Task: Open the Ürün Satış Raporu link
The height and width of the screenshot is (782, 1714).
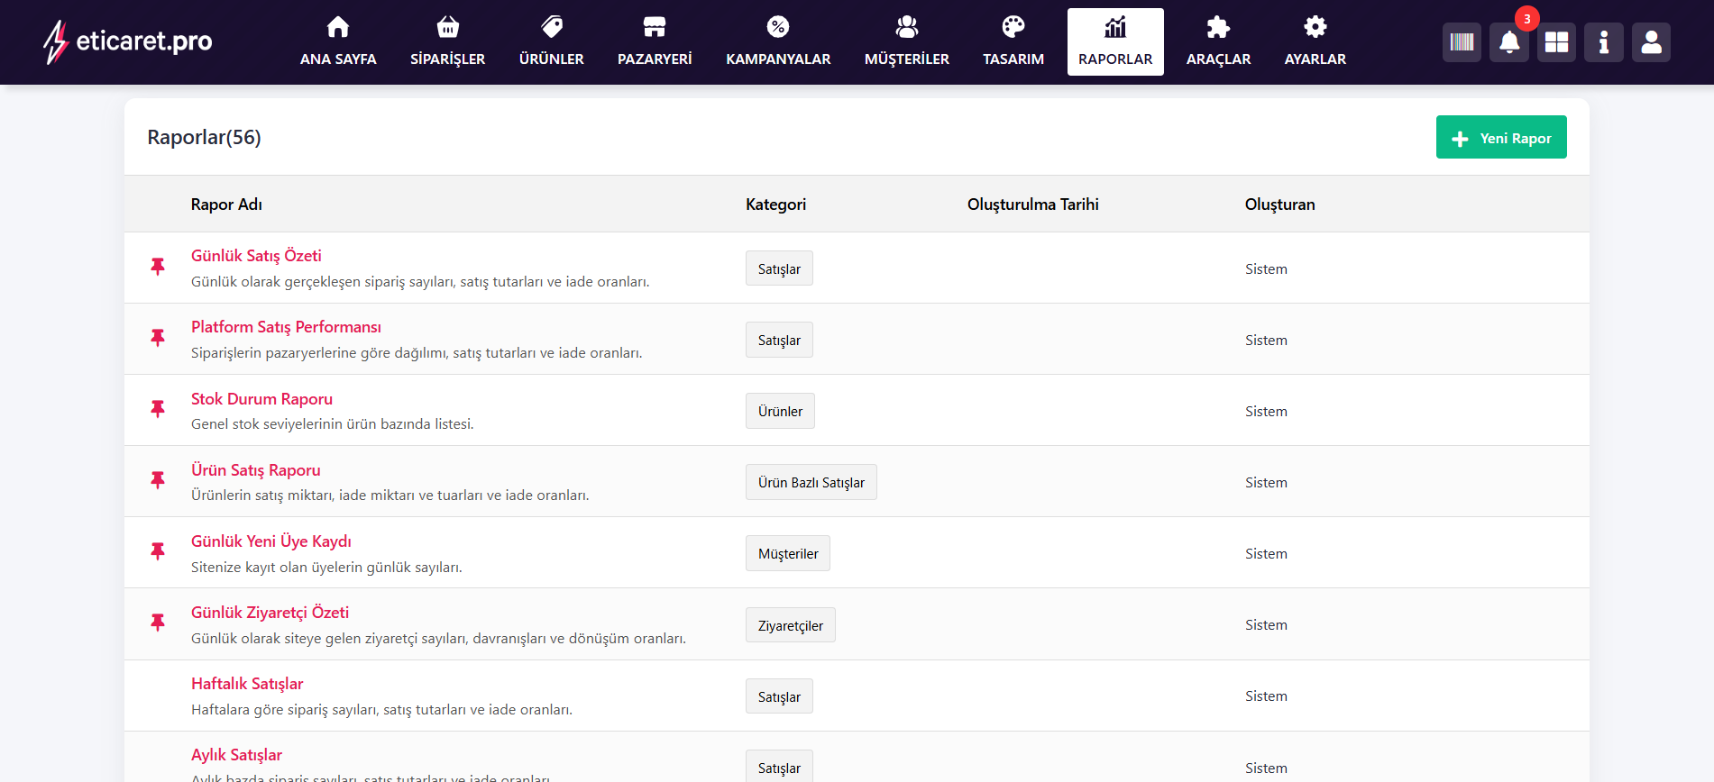Action: click(255, 470)
